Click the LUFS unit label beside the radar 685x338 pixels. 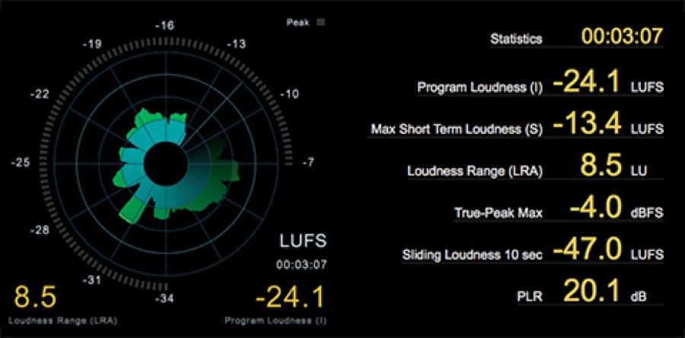tap(302, 241)
